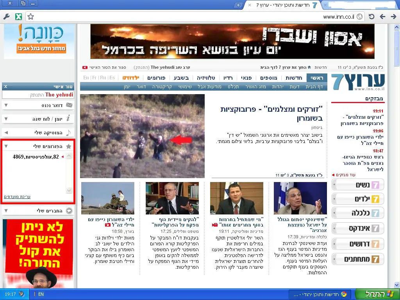Open the חדשות tab in the main navigation

pos(293,78)
